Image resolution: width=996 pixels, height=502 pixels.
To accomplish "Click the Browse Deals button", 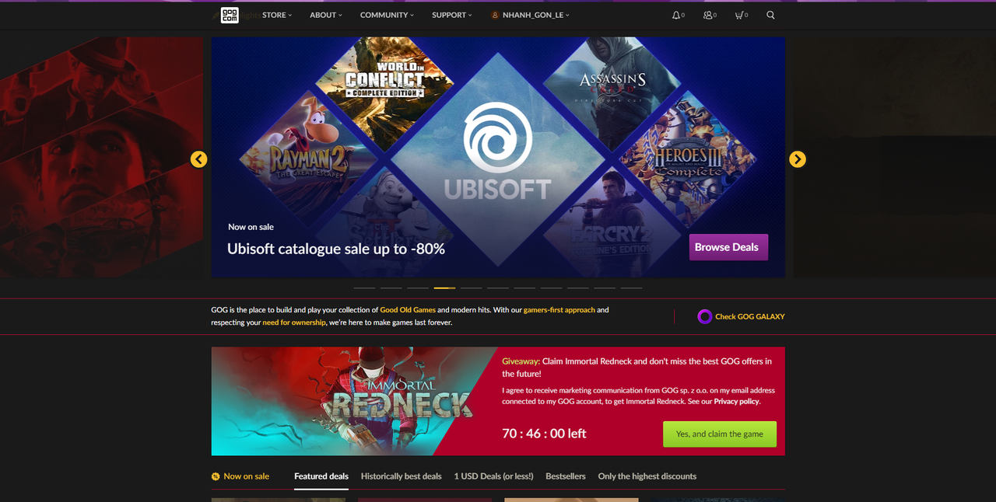I will click(x=728, y=247).
